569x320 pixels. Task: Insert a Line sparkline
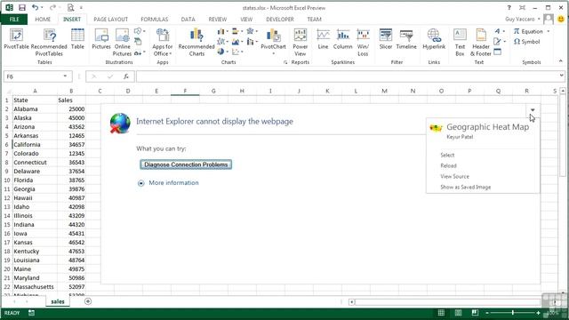click(323, 39)
